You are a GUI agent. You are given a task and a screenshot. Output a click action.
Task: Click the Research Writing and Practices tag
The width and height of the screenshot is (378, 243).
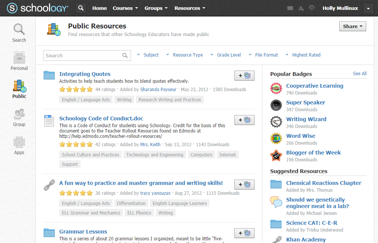tap(170, 100)
